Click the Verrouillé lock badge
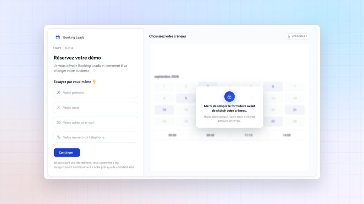The width and height of the screenshot is (364, 204). click(297, 36)
